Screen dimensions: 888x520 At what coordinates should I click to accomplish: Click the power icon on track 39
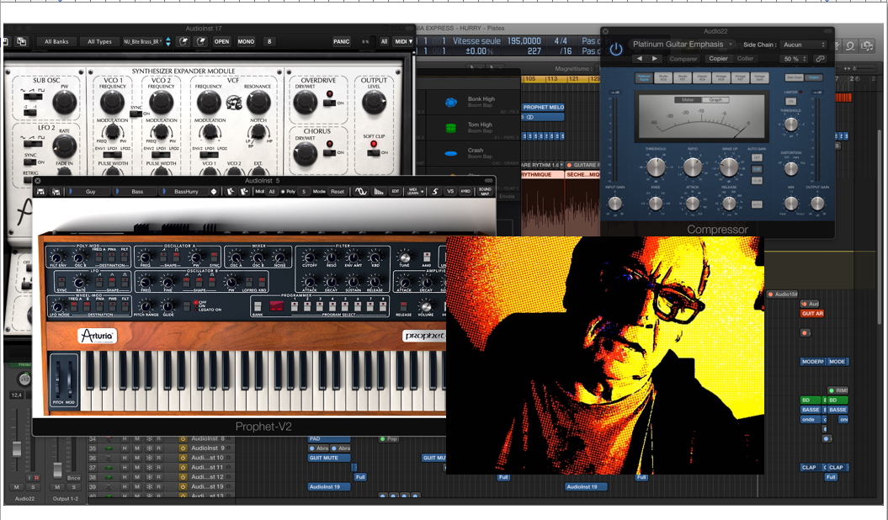tap(183, 486)
